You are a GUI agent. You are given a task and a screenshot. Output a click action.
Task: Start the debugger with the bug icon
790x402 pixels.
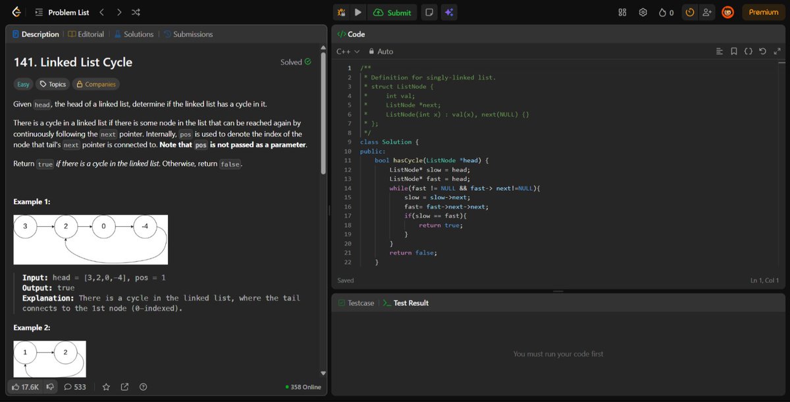(x=341, y=12)
